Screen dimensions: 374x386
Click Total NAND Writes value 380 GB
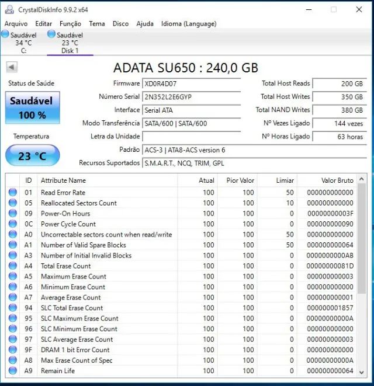pos(340,110)
